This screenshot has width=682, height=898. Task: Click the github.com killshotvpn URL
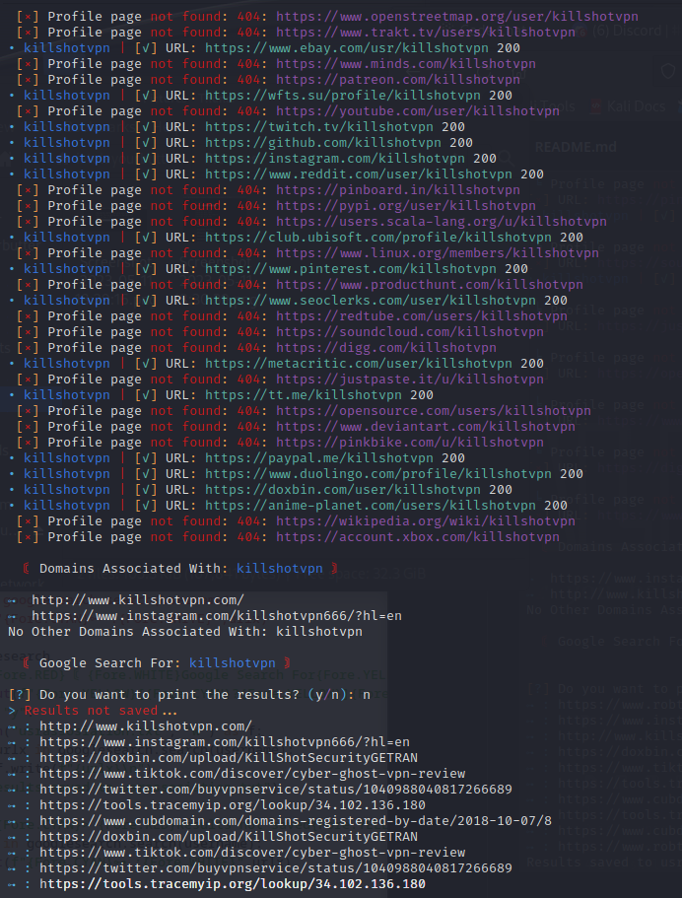pos(323,143)
